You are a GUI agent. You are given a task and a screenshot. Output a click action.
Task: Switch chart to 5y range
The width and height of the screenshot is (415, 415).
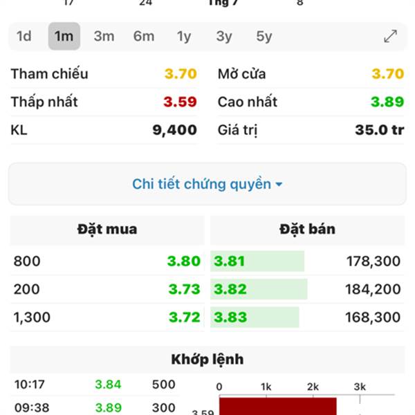tap(264, 36)
